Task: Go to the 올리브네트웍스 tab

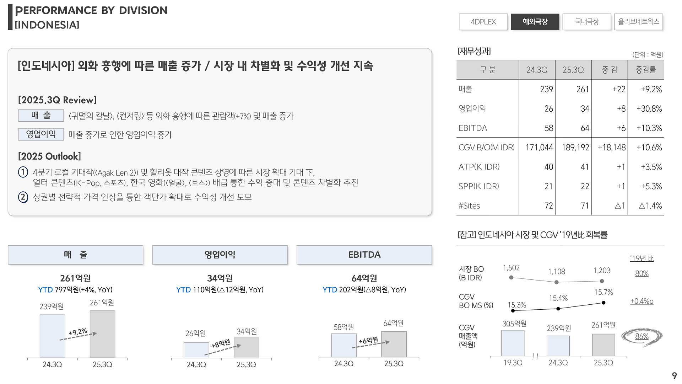Action: click(x=638, y=22)
